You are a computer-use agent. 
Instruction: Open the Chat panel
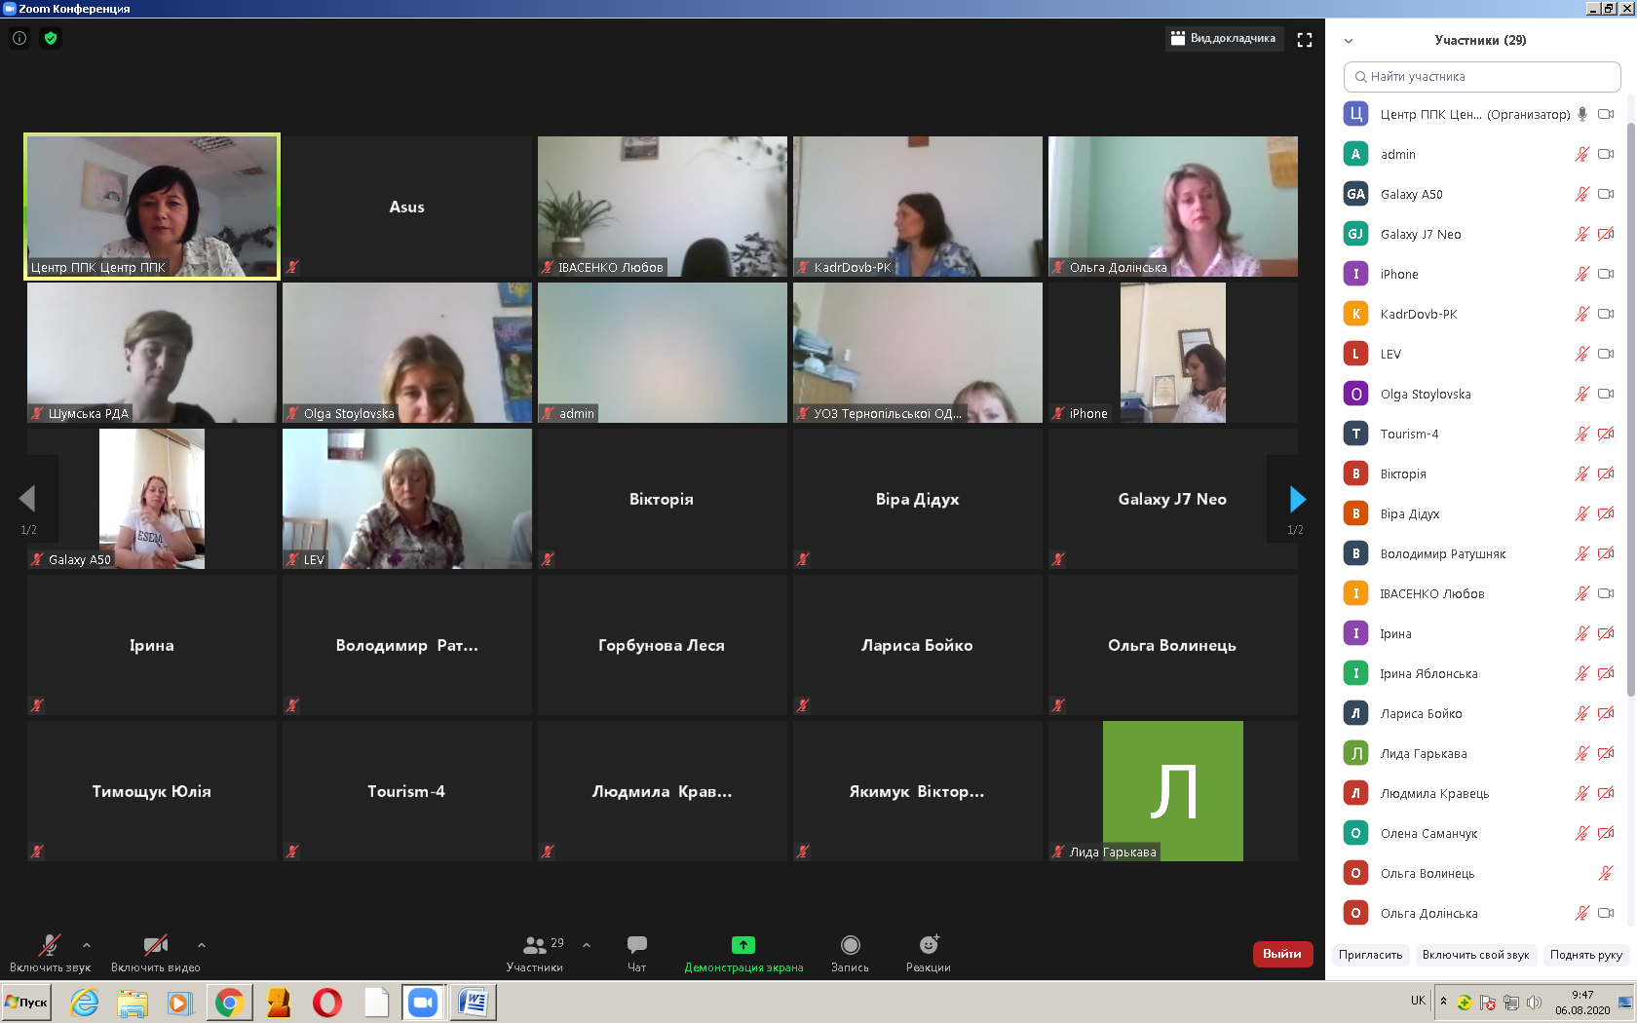(637, 954)
